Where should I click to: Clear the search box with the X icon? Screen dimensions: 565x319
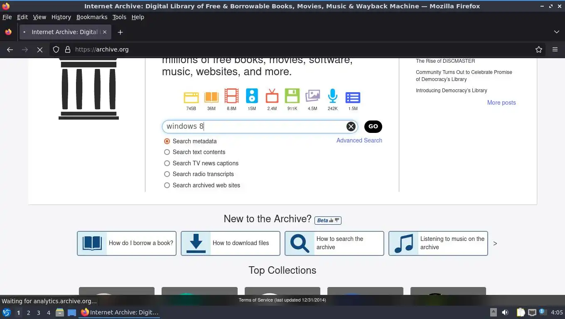[351, 127]
